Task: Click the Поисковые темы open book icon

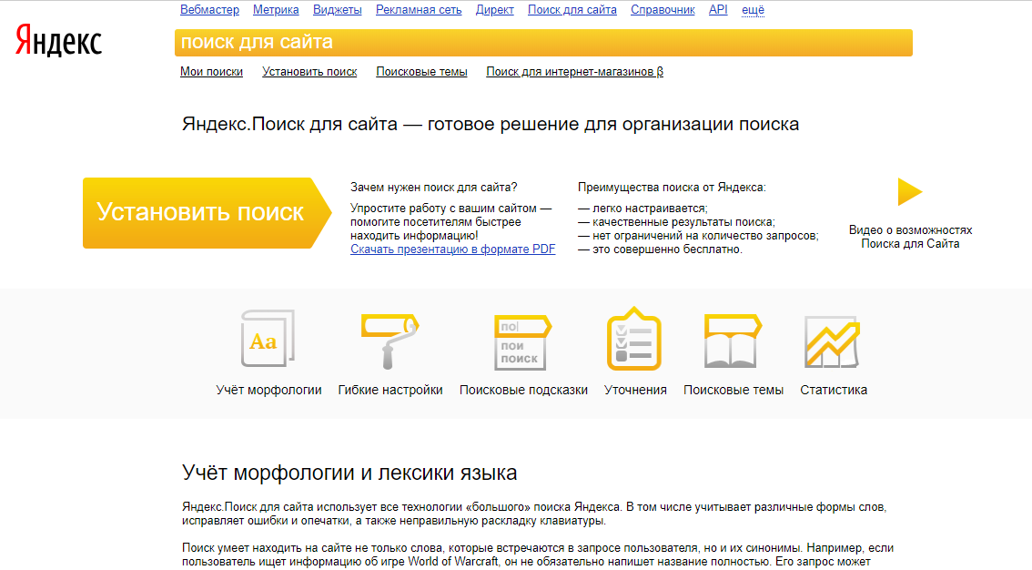Action: (x=733, y=341)
